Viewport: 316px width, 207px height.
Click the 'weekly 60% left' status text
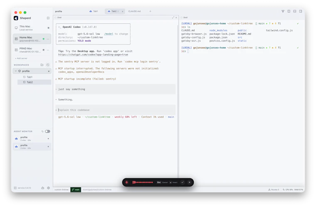[126, 117]
